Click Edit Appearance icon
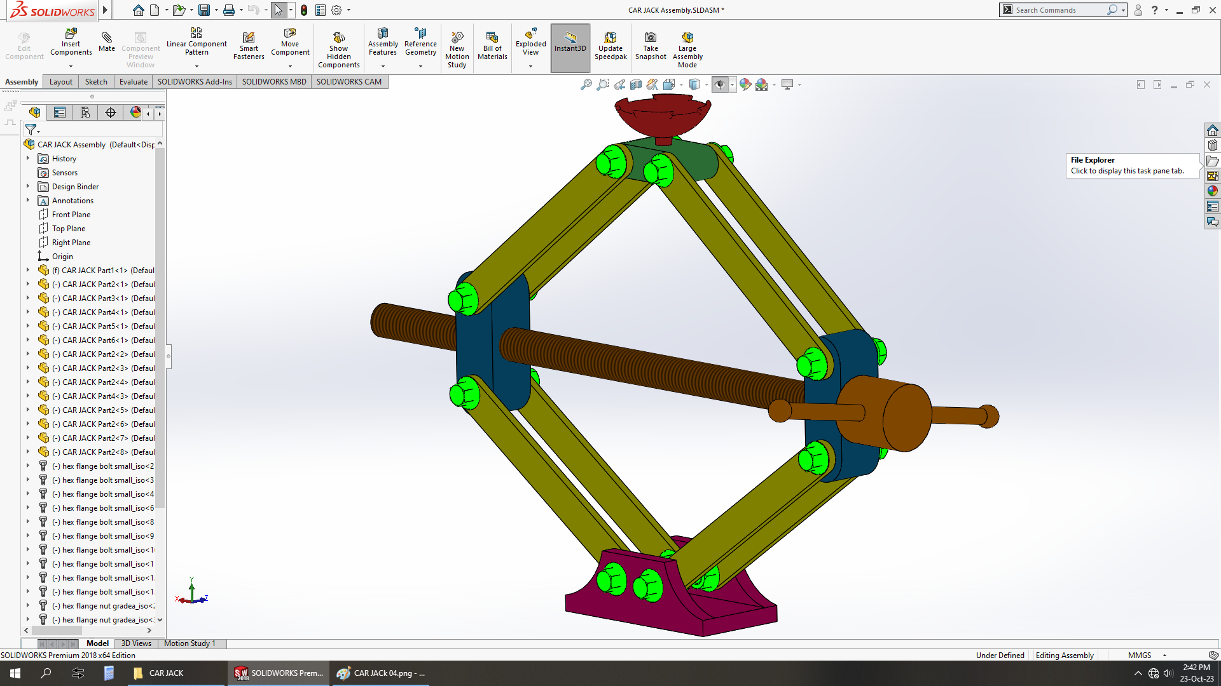 [745, 84]
